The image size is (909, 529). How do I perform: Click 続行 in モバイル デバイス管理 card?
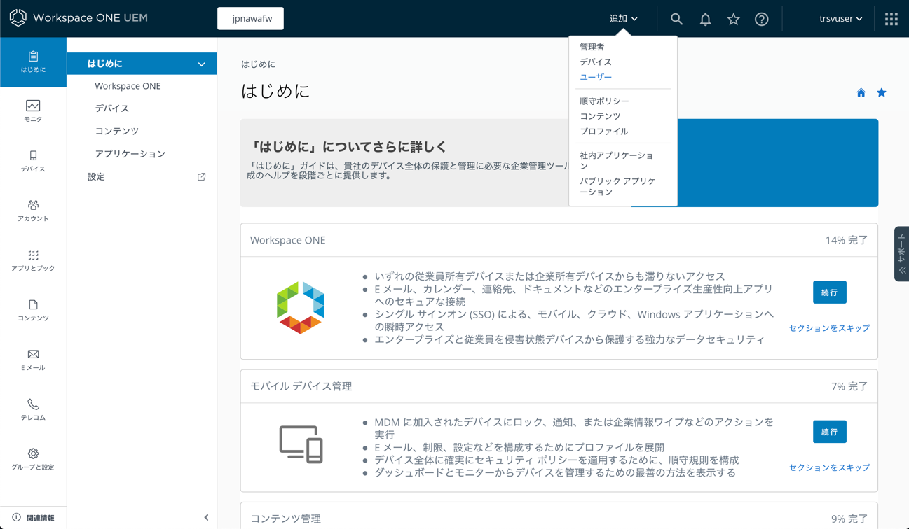point(830,432)
